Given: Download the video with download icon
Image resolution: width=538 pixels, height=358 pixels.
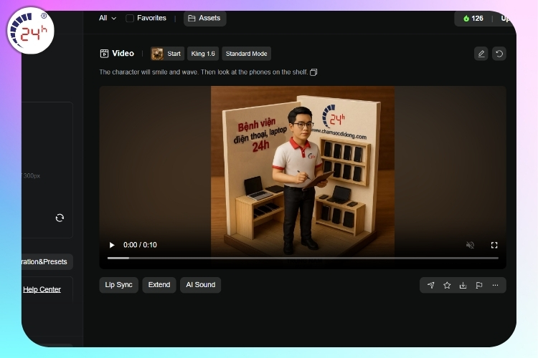Looking at the screenshot, I should (463, 285).
